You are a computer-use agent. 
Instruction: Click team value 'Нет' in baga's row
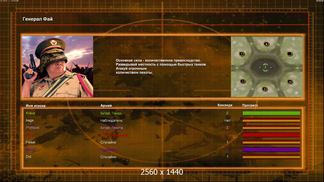tap(227, 120)
